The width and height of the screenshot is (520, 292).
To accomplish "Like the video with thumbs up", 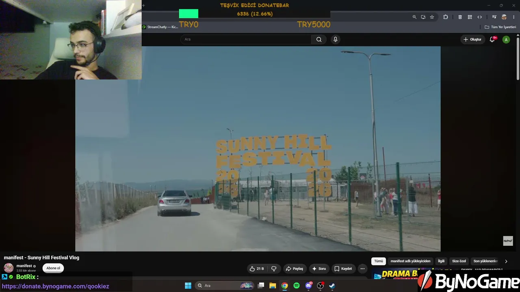I will pyautogui.click(x=257, y=268).
